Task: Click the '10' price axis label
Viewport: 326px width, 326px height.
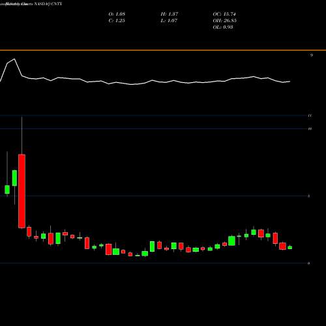Action: coord(310,128)
